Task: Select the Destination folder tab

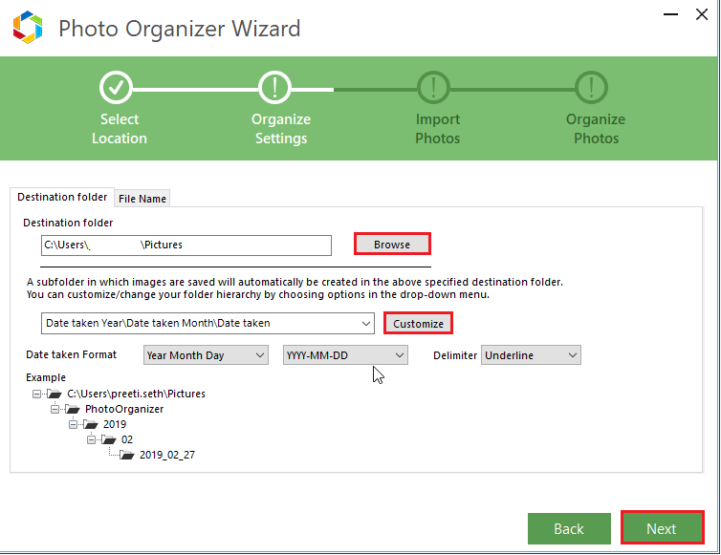Action: (62, 197)
